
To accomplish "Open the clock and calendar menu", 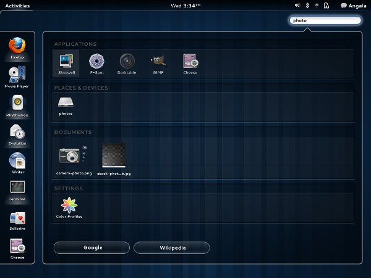I will tap(185, 5).
